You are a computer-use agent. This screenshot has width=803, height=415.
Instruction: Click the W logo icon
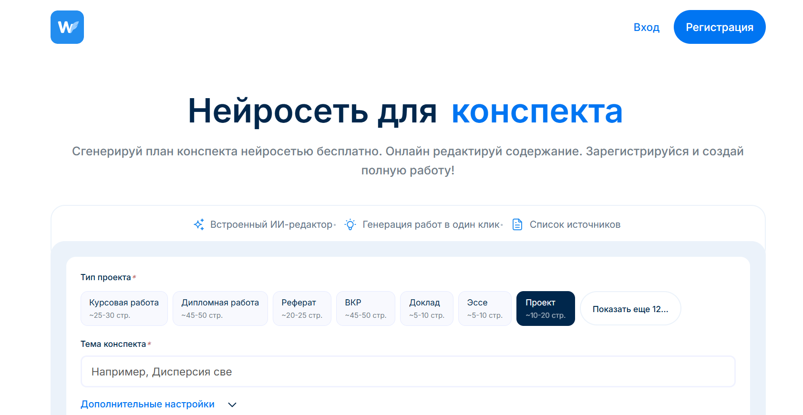click(x=67, y=27)
